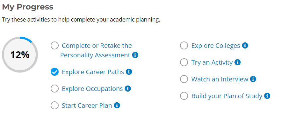This screenshot has width=282, height=115.
Task: Click info icon beside Personality Assessment
Action: (x=135, y=55)
